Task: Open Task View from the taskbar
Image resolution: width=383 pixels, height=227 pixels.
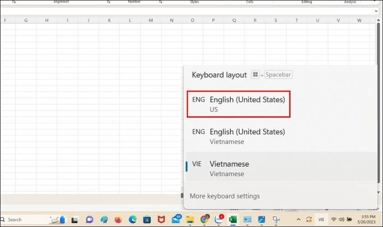Action: (74, 220)
